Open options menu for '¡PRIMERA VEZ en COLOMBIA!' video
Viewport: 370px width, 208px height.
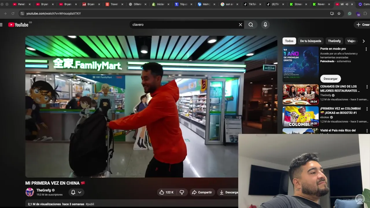pos(367,109)
